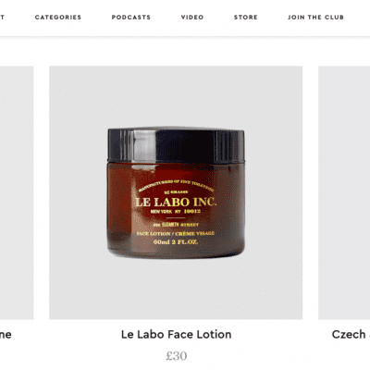The width and height of the screenshot is (370, 370).
Task: Click the New York NY 10012 jar text
Action: (x=176, y=212)
